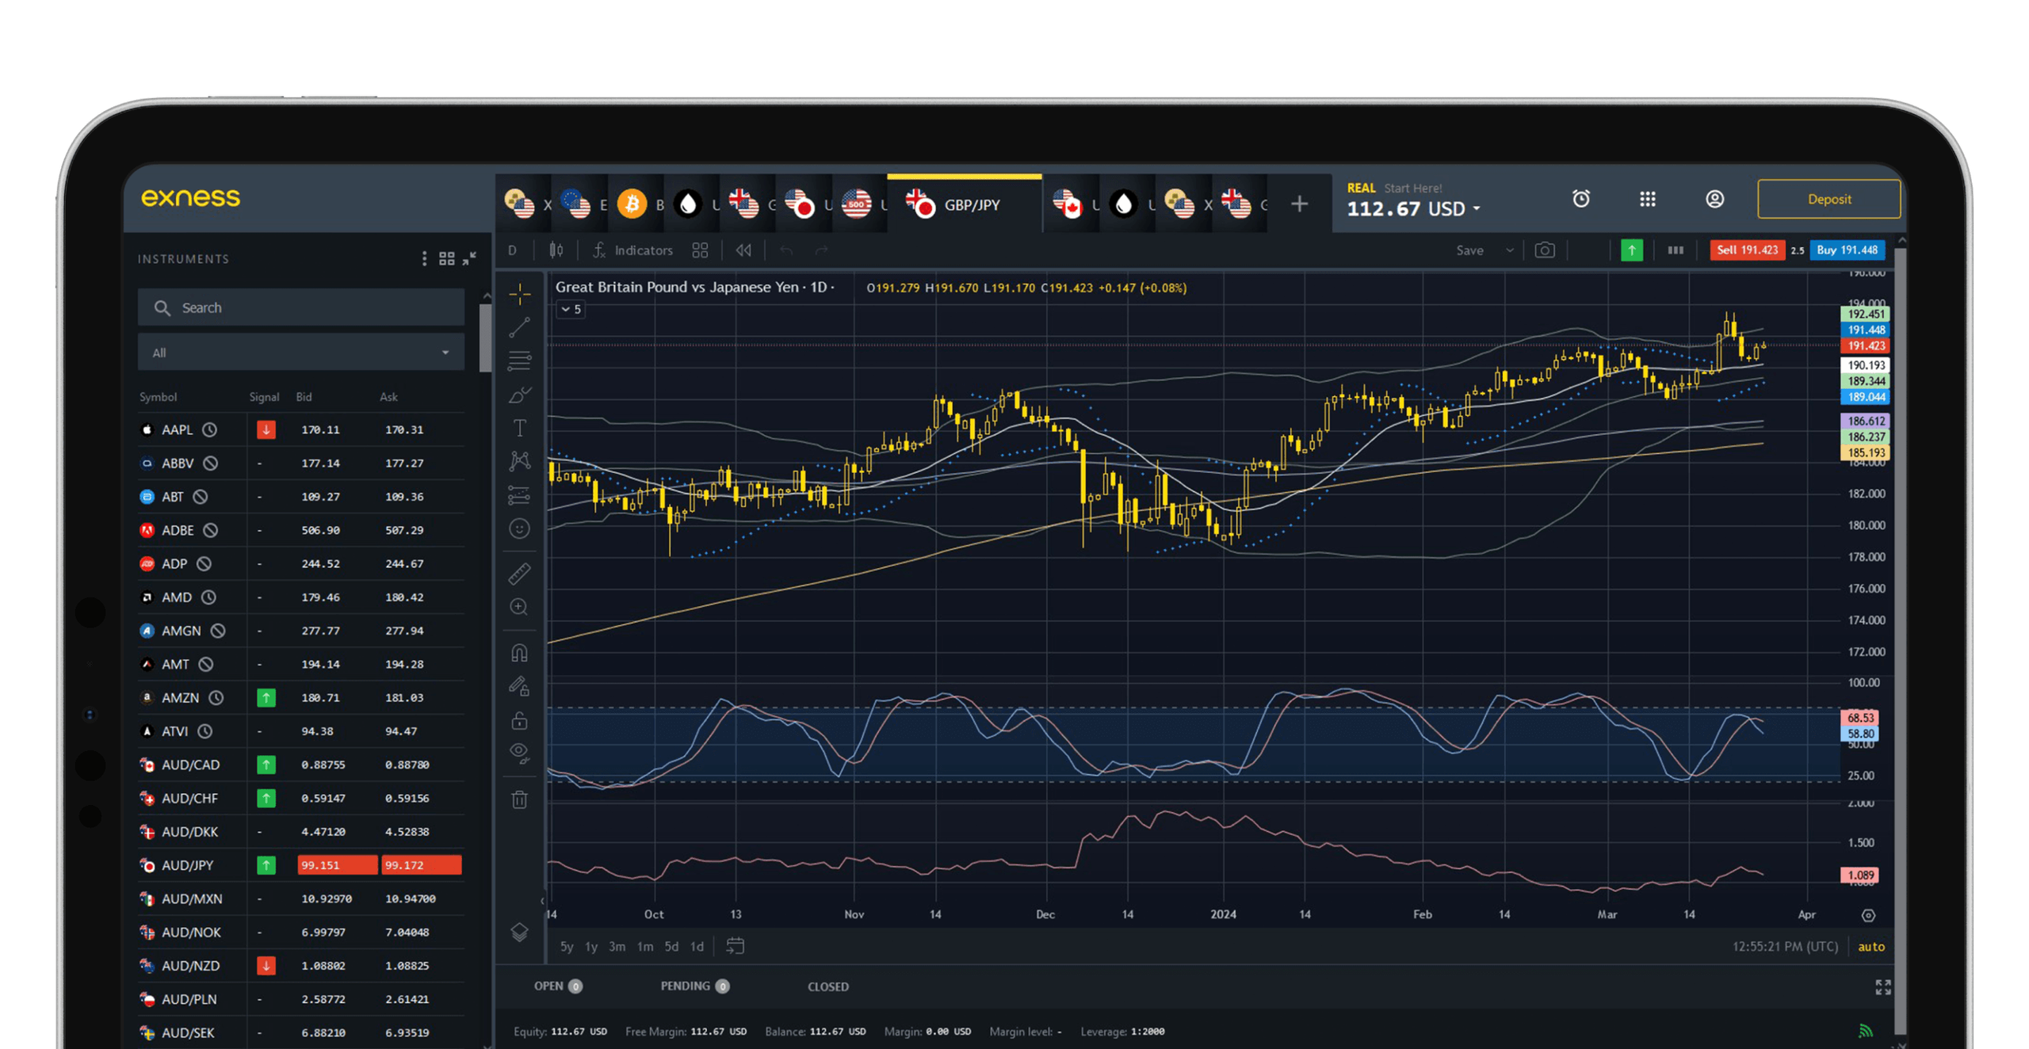Select the crosshair cursor tool
The width and height of the screenshot is (2029, 1049).
[x=519, y=295]
